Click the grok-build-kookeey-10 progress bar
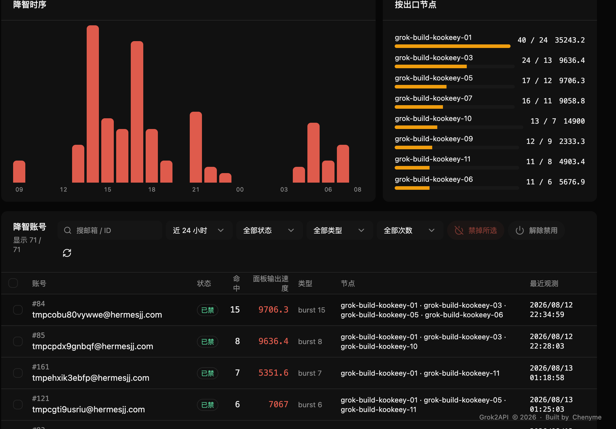 point(459,127)
